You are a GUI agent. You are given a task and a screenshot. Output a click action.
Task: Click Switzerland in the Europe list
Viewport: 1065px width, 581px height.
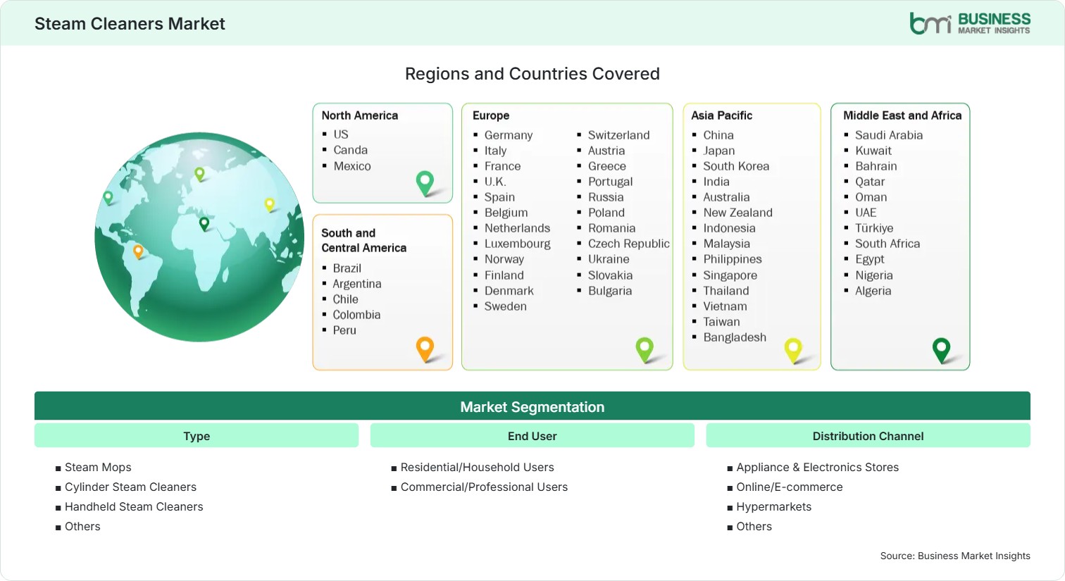619,135
